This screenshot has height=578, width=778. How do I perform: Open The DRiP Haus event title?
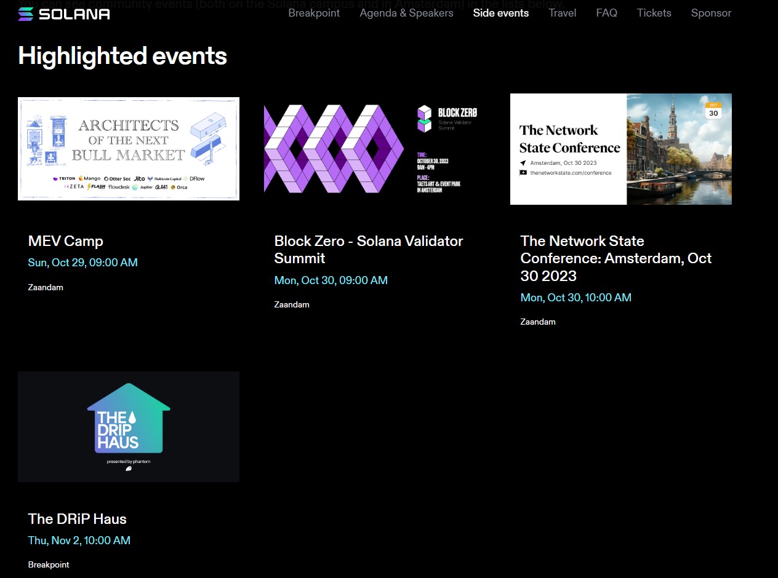(x=78, y=519)
